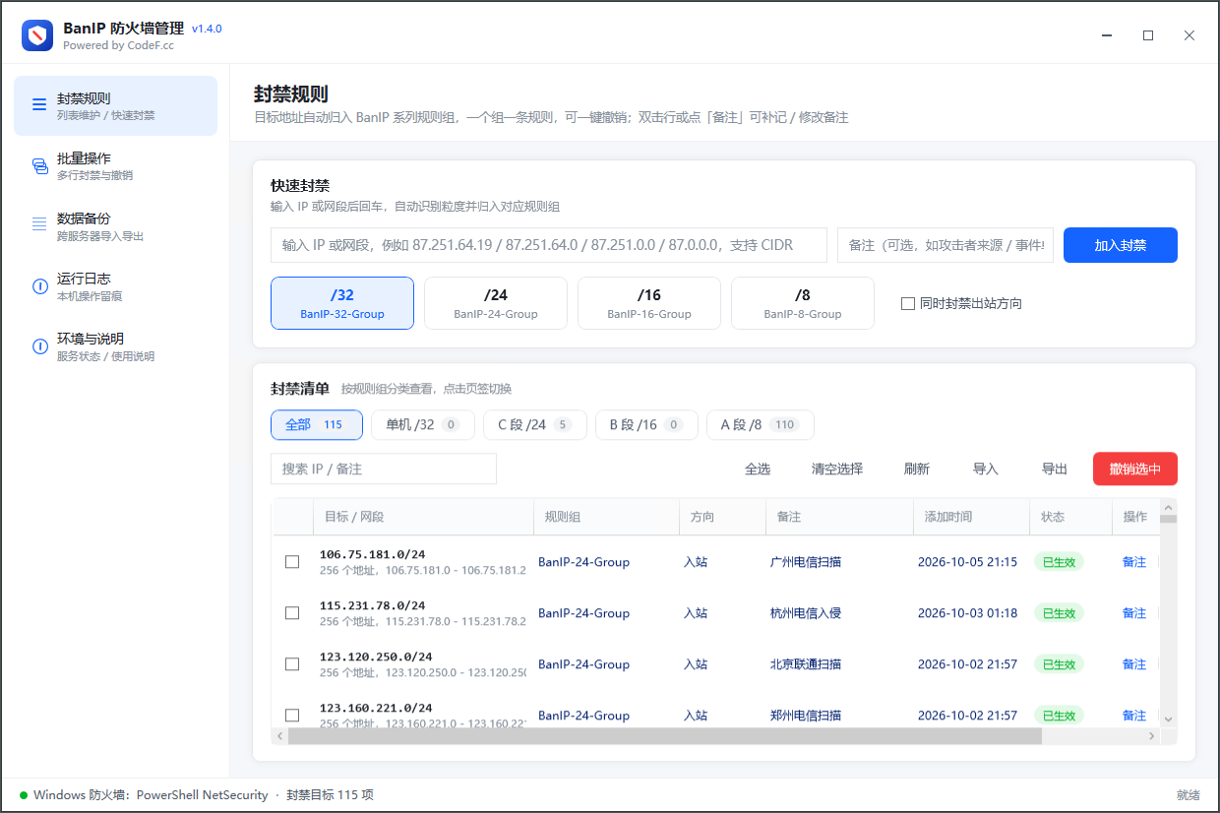
Task: Tick the checkbox for 115.231.78.0/24 row
Action: tap(292, 613)
